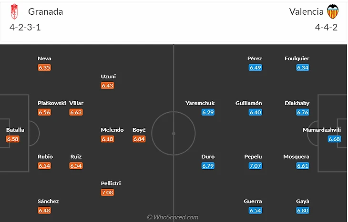Click player name Uzuni
The height and width of the screenshot is (222, 348).
pyautogui.click(x=108, y=77)
